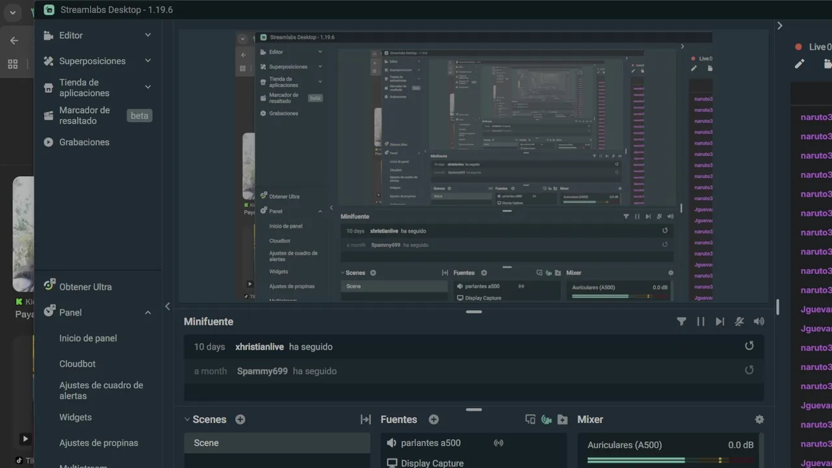Open Ajustes de cuadro de alertas
This screenshot has width=832, height=468.
[101, 391]
